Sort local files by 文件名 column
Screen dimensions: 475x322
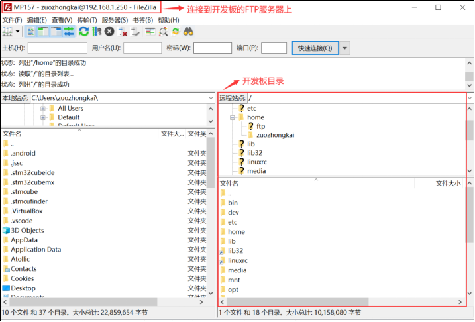(x=79, y=134)
